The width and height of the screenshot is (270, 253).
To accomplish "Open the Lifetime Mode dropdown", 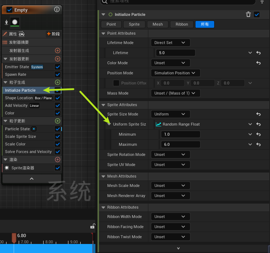I will [x=171, y=43].
